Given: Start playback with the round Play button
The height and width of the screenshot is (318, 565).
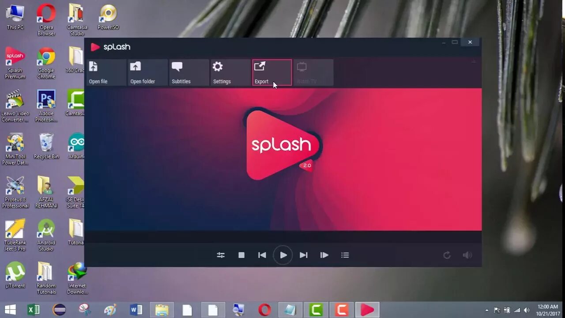Looking at the screenshot, I should coord(283,255).
